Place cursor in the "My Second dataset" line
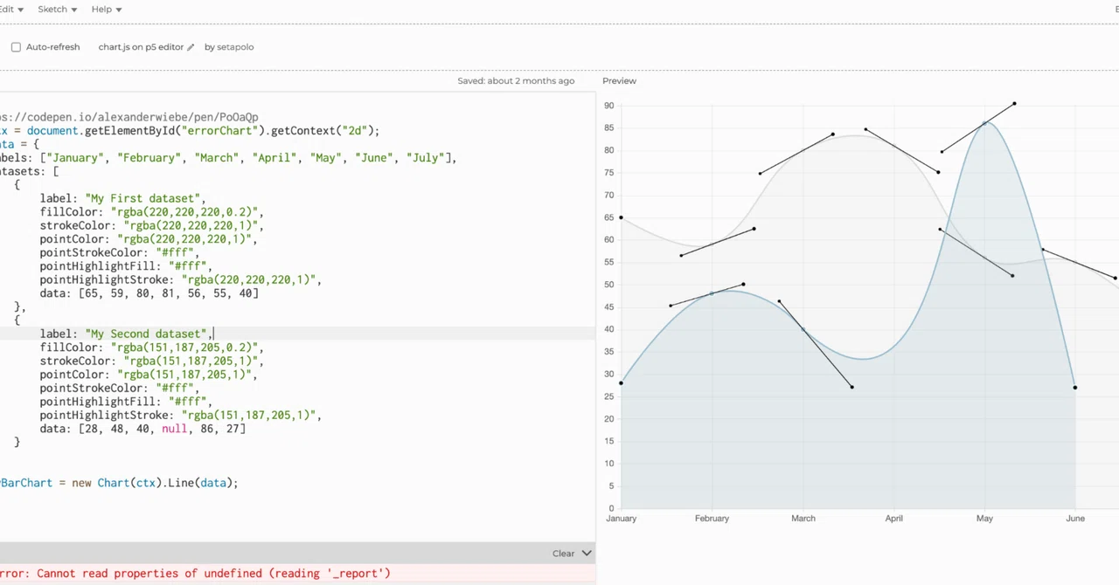This screenshot has width=1119, height=585. pos(297,334)
